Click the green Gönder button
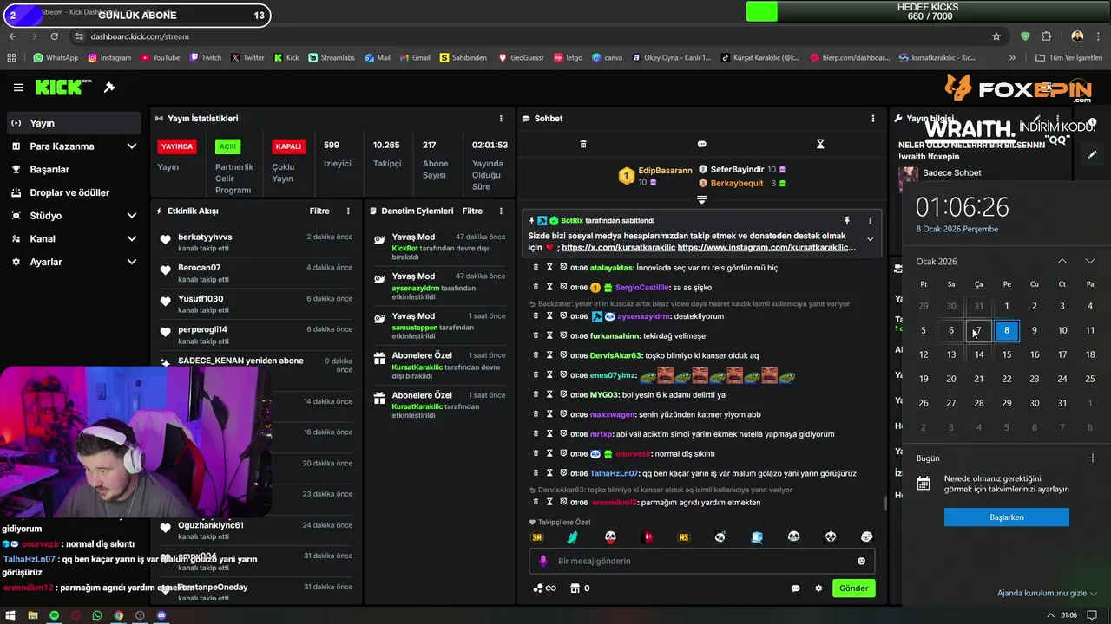Image resolution: width=1111 pixels, height=624 pixels. coord(853,588)
